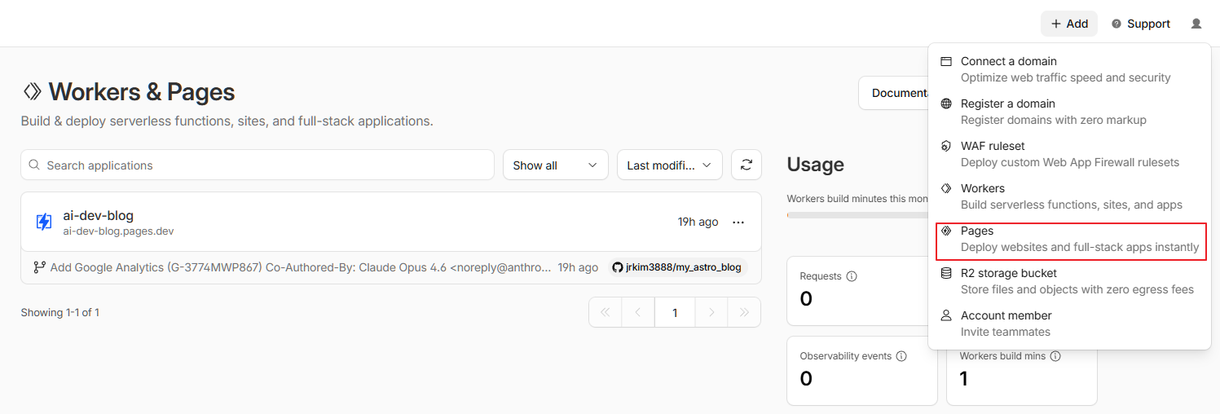Open the Add menu button
1220x414 pixels.
click(1068, 24)
